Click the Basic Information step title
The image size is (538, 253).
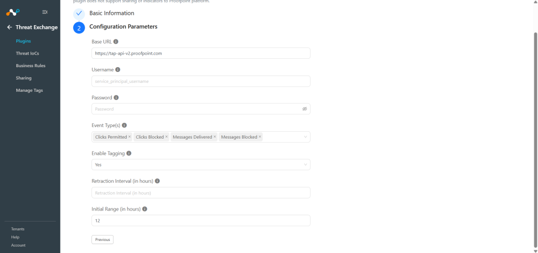pyautogui.click(x=112, y=13)
